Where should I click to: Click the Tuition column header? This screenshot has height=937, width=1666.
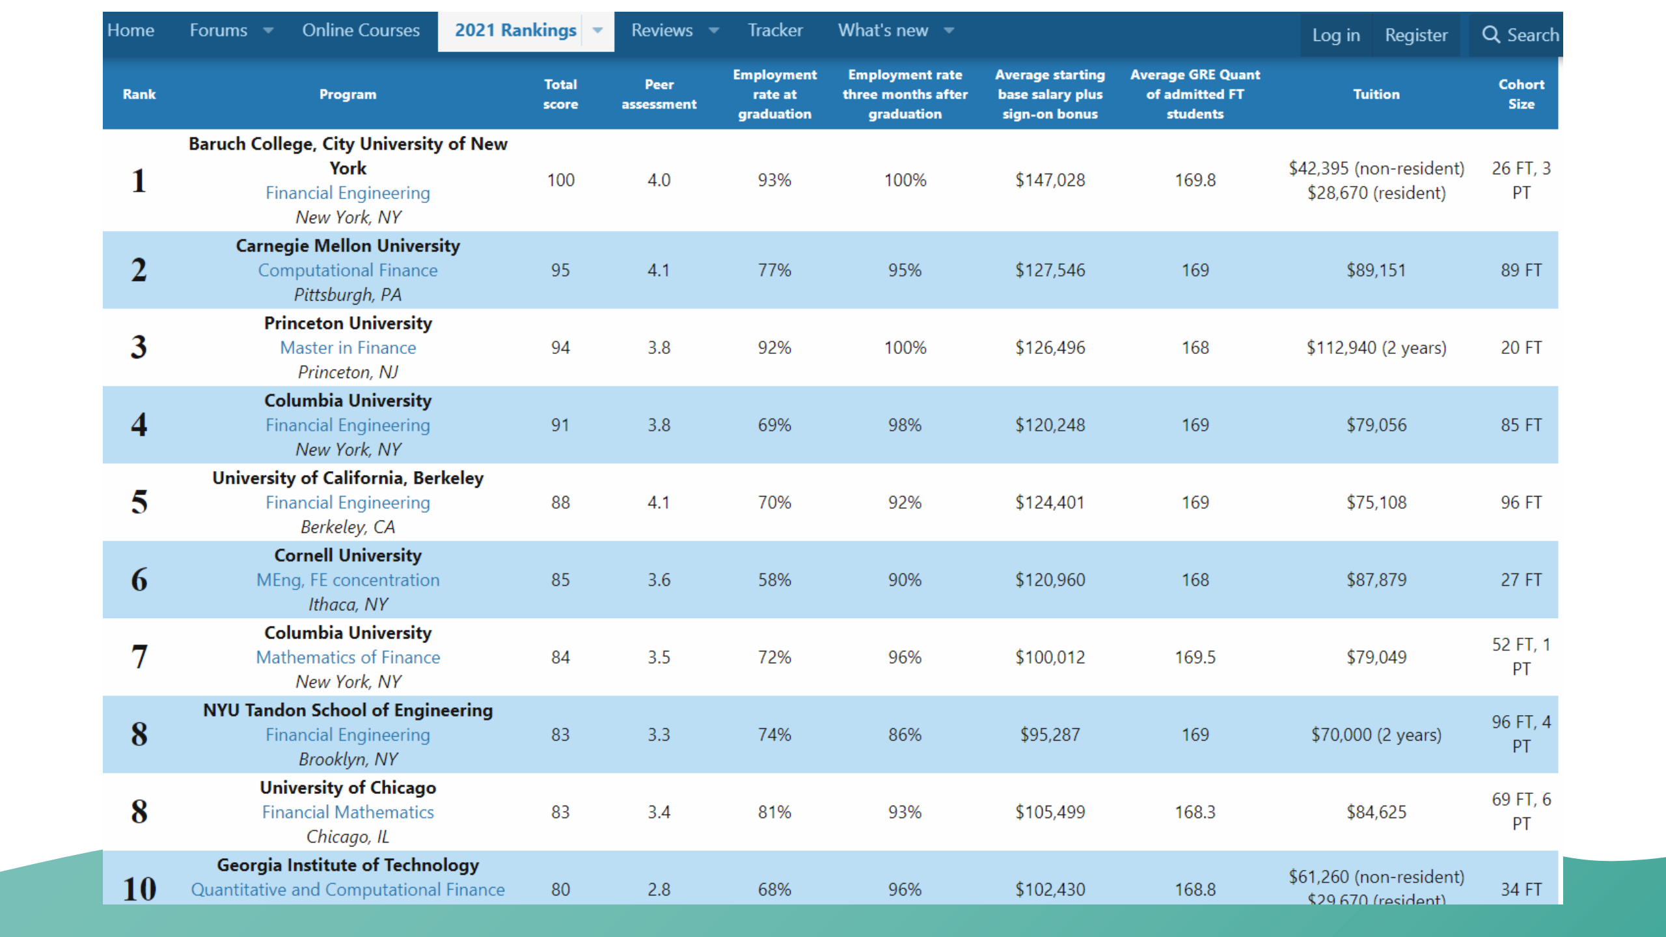coord(1376,94)
